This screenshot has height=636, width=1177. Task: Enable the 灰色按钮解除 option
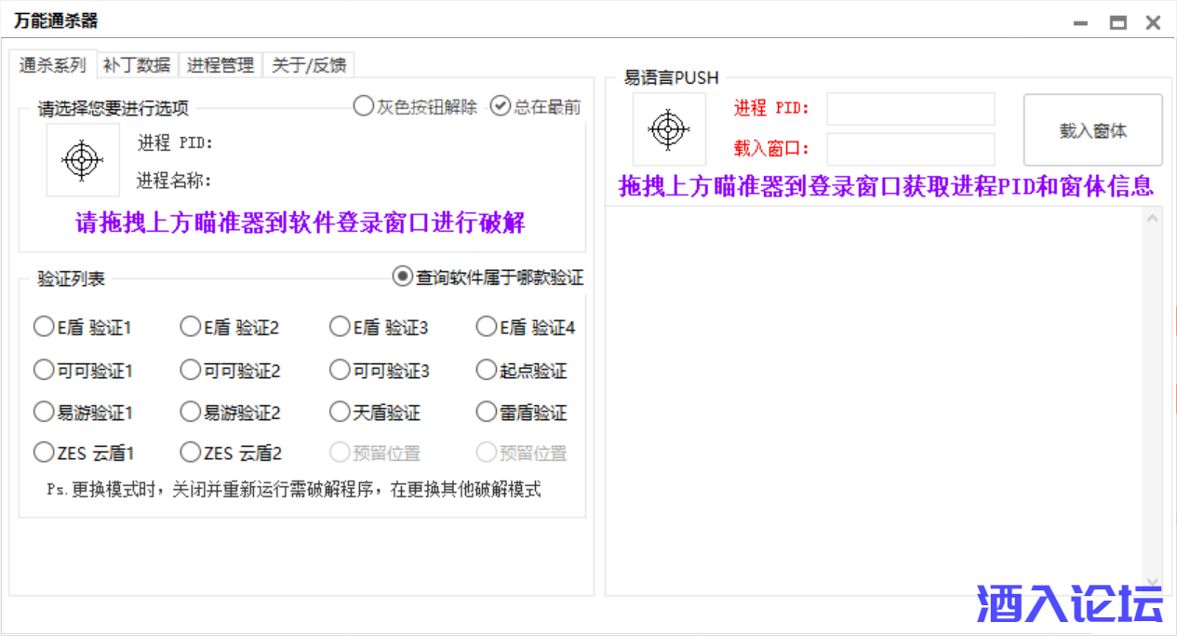coord(364,106)
